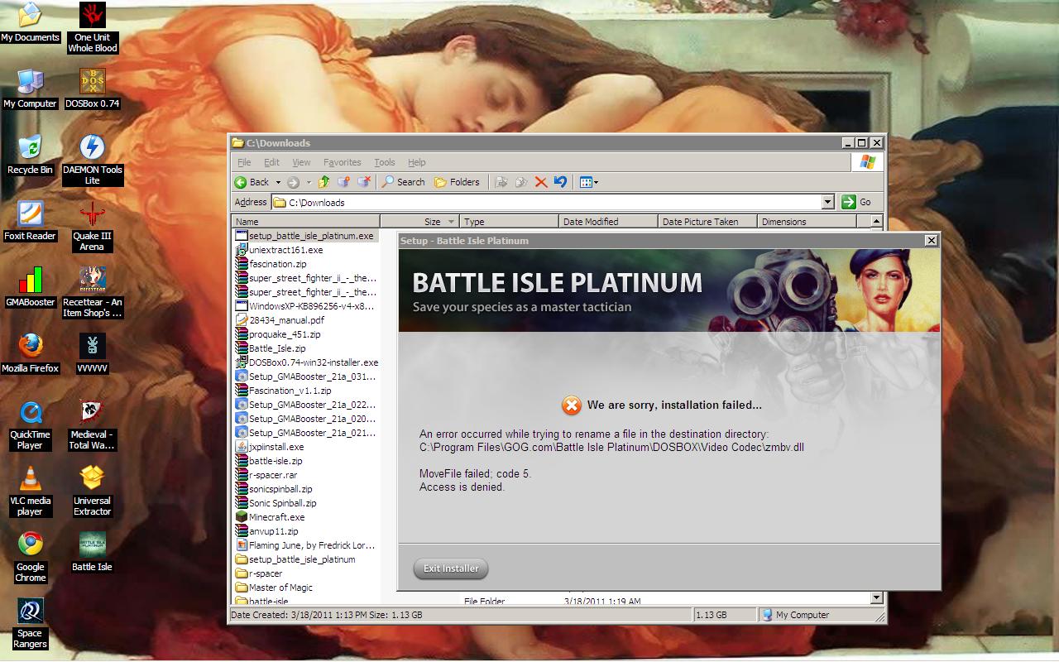
Task: Toggle the Folders pane button
Action: (x=458, y=182)
